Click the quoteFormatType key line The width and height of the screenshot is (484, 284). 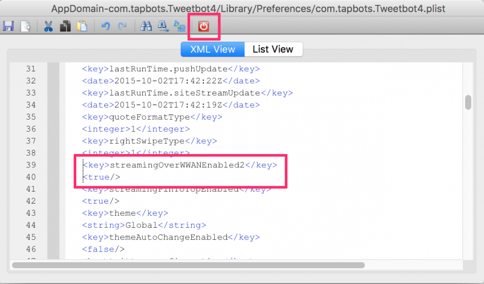[152, 117]
